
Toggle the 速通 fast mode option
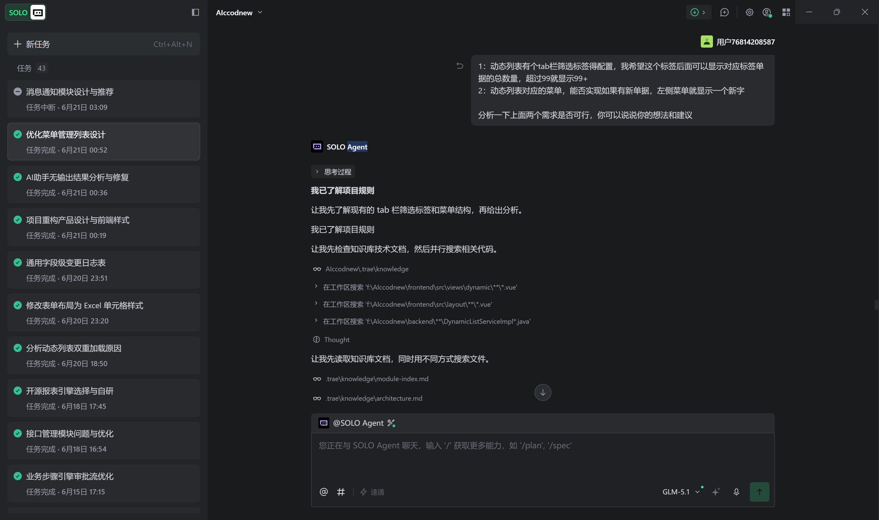(x=372, y=492)
